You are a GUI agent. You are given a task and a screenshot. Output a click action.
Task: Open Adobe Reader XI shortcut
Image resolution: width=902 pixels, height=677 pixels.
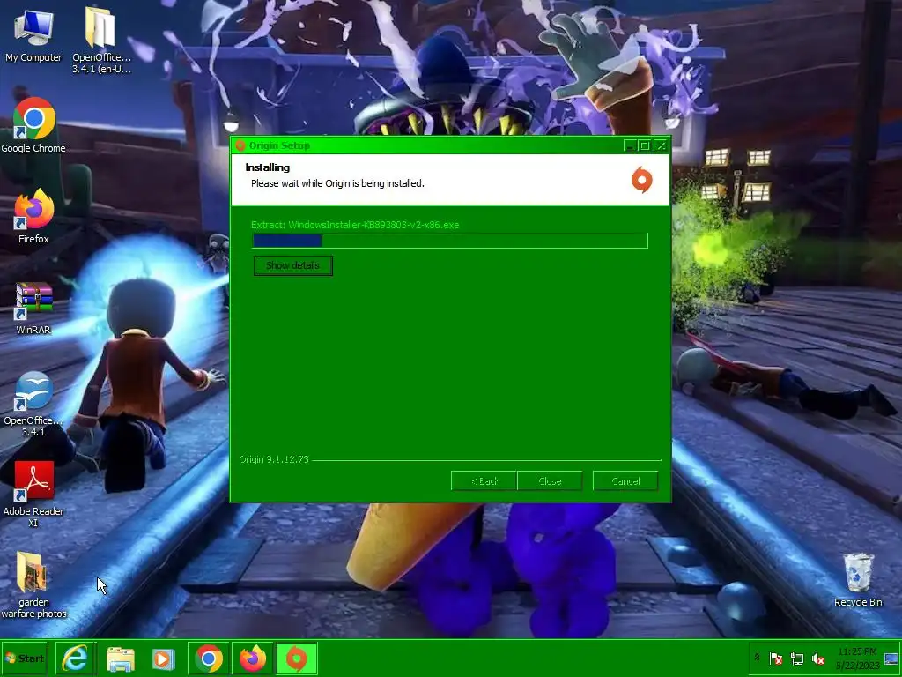tap(33, 494)
